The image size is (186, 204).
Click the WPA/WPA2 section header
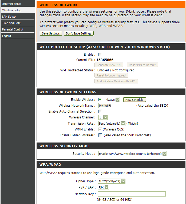50,165
